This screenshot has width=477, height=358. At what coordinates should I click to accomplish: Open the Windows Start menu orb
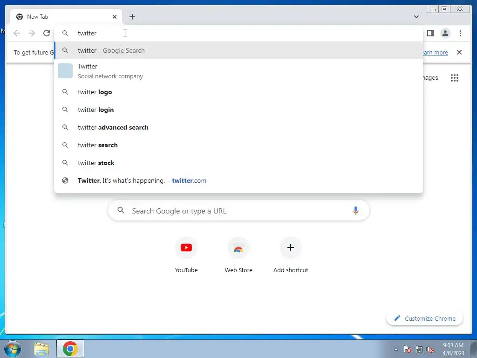[x=12, y=349]
